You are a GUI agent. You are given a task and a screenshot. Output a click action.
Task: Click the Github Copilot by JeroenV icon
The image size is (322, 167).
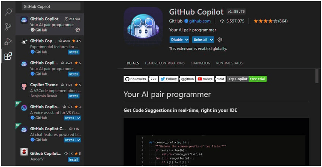(24, 152)
